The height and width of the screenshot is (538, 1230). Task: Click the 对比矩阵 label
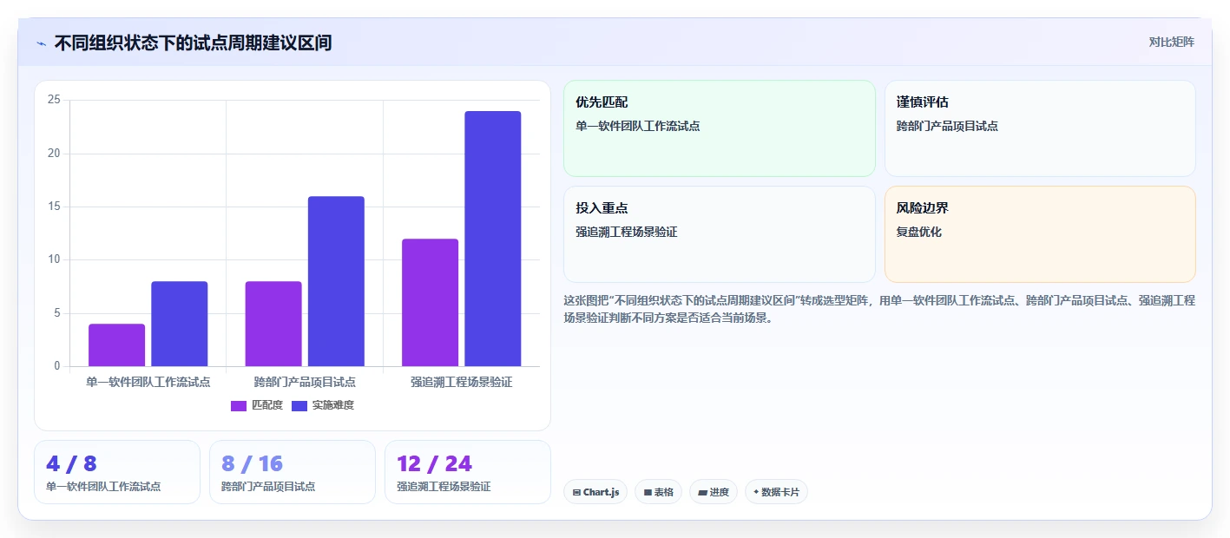click(x=1171, y=43)
